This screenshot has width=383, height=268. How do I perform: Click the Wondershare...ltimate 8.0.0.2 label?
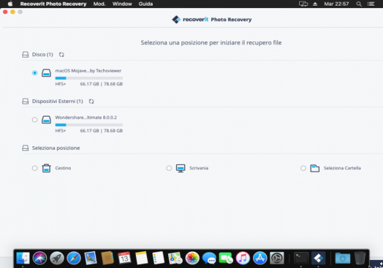pyautogui.click(x=86, y=117)
